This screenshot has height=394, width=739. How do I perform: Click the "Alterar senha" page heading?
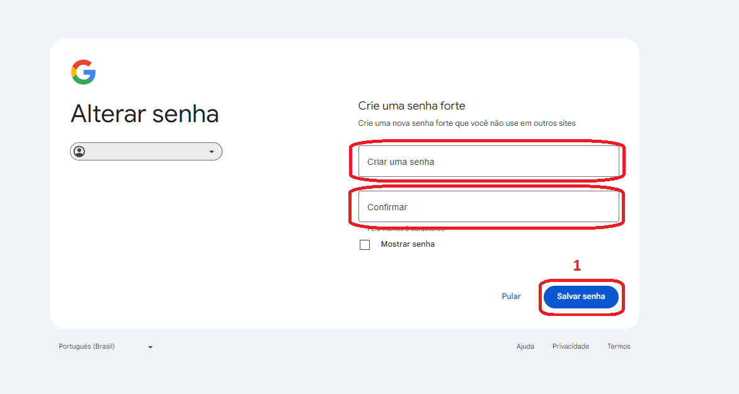pos(145,115)
